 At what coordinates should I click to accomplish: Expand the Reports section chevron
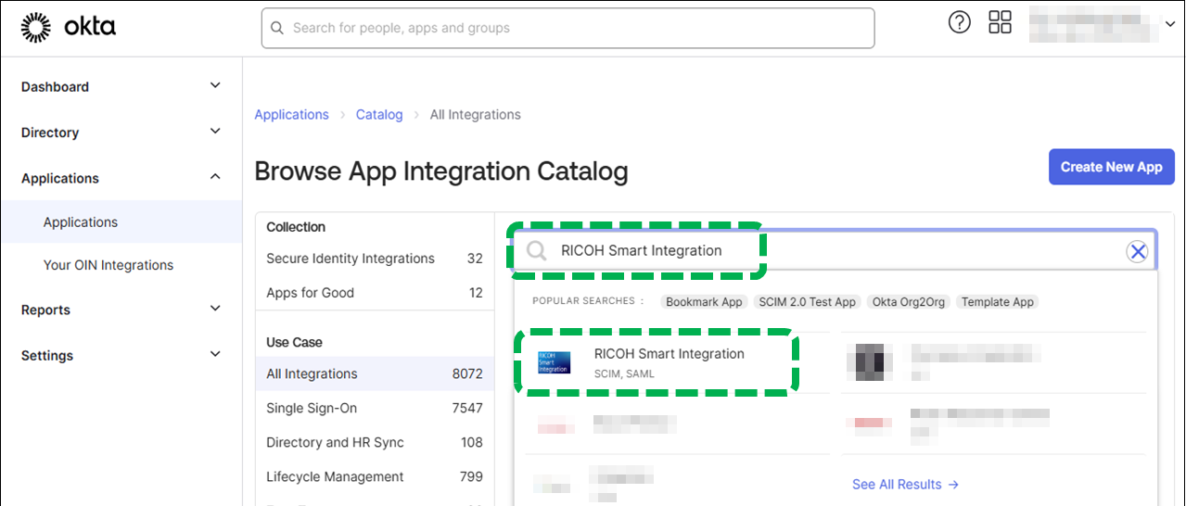pos(215,309)
